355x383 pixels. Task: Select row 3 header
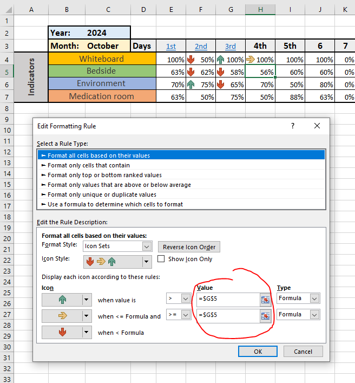click(x=7, y=46)
